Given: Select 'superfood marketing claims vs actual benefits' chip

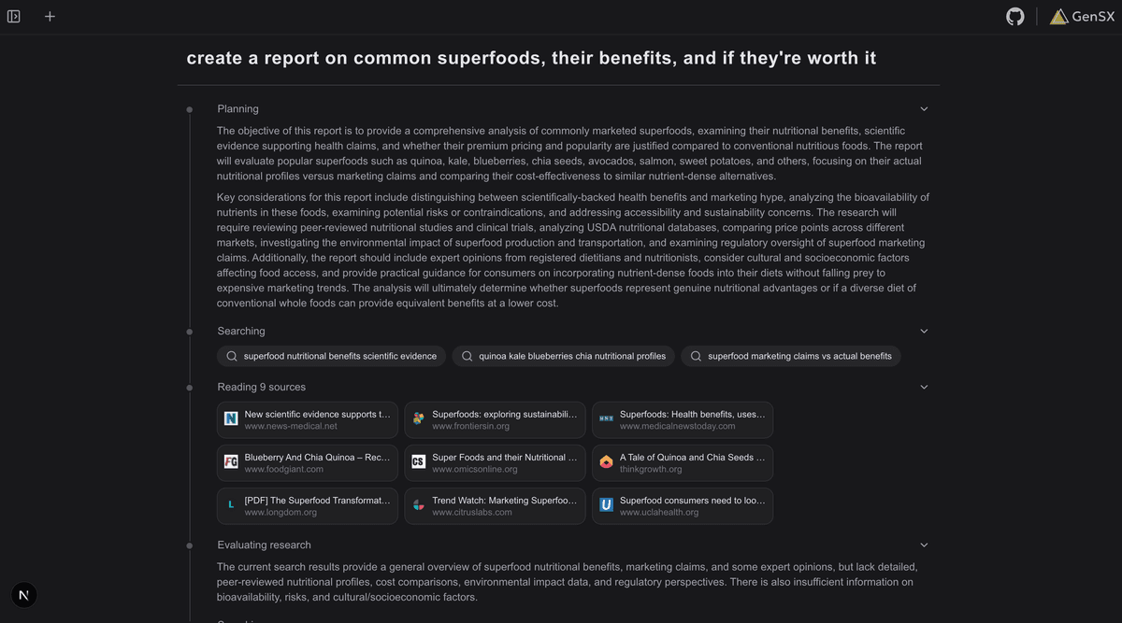Looking at the screenshot, I should 791,356.
